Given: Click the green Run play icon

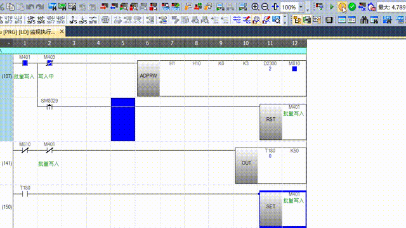Looking at the screenshot, I should pyautogui.click(x=332, y=7).
